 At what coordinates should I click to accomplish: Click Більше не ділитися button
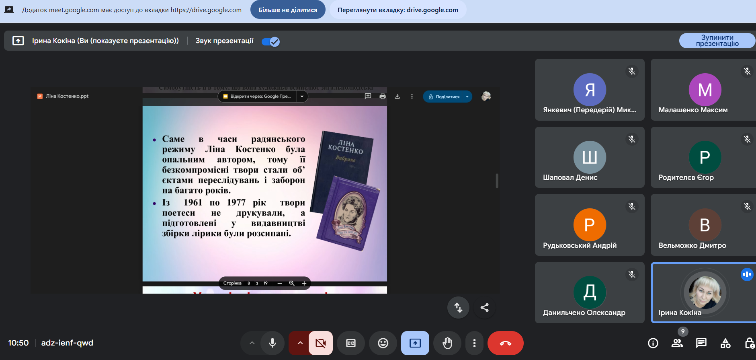(288, 10)
